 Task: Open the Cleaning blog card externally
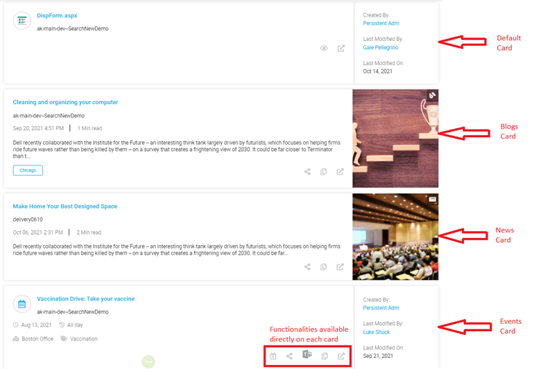341,172
